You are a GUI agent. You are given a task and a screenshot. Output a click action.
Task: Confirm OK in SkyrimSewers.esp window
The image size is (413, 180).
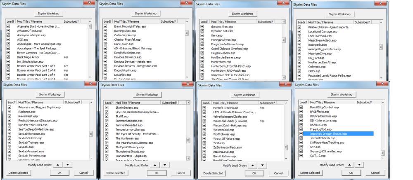coord(157,173)
